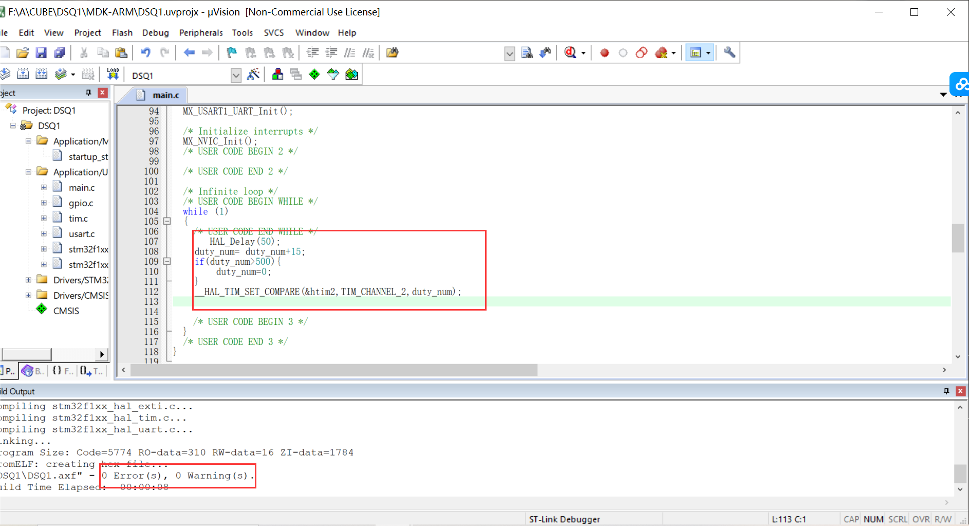Switch to the Functions tab in project pane
Image resolution: width=969 pixels, height=526 pixels.
coord(62,371)
